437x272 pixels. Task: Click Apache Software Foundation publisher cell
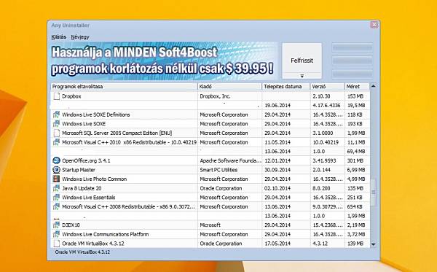pos(230,160)
